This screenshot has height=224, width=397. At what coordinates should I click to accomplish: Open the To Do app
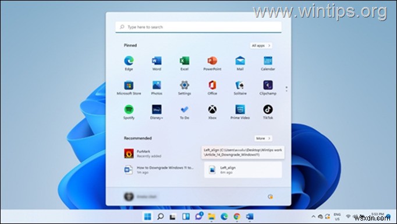tap(185, 112)
